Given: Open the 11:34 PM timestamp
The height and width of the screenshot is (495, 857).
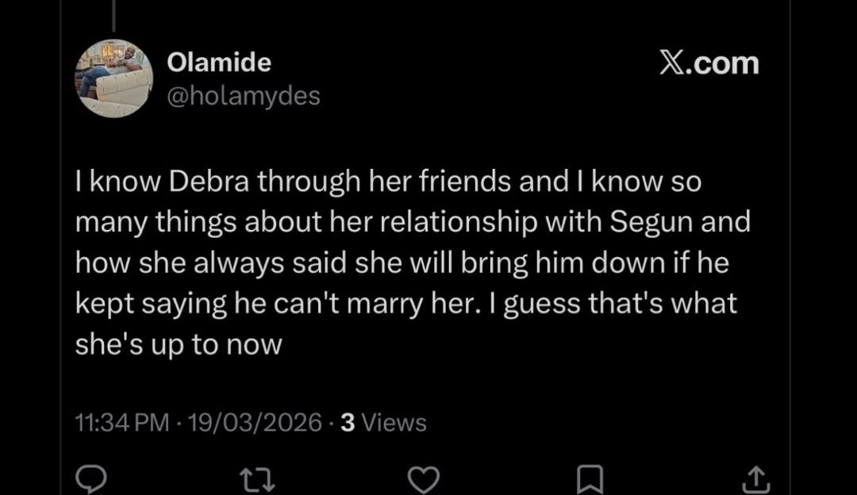Looking at the screenshot, I should click(x=121, y=423).
